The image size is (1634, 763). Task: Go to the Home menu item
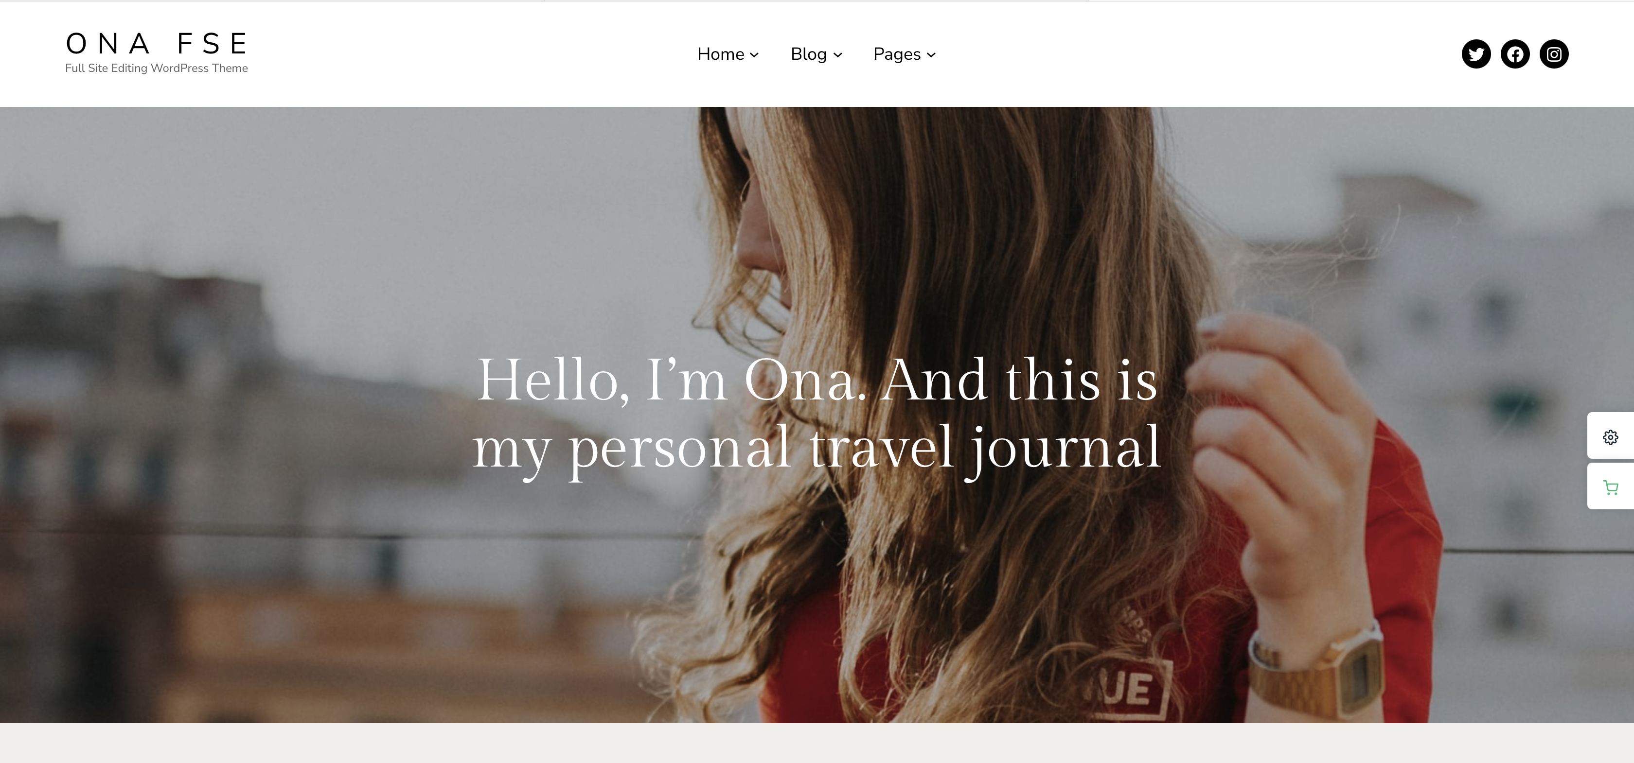pyautogui.click(x=721, y=54)
